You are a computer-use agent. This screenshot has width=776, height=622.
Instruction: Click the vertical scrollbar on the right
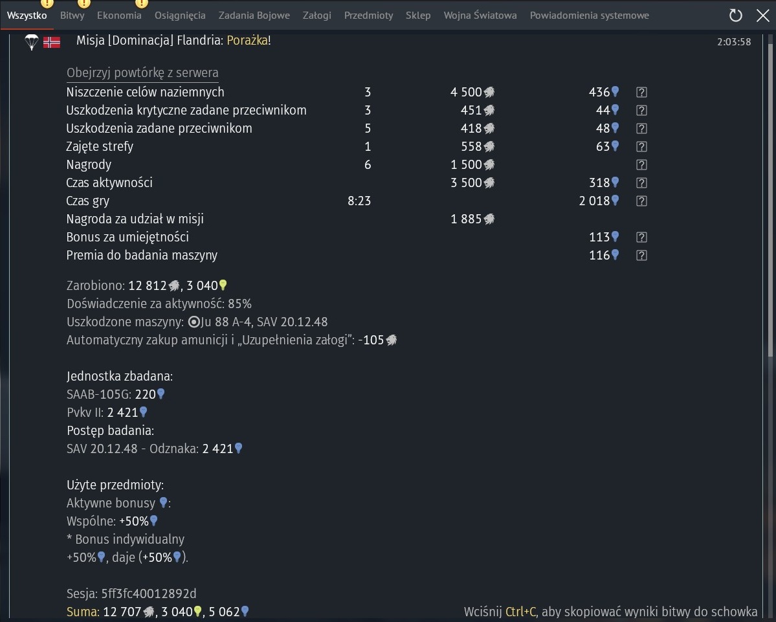pos(770,194)
